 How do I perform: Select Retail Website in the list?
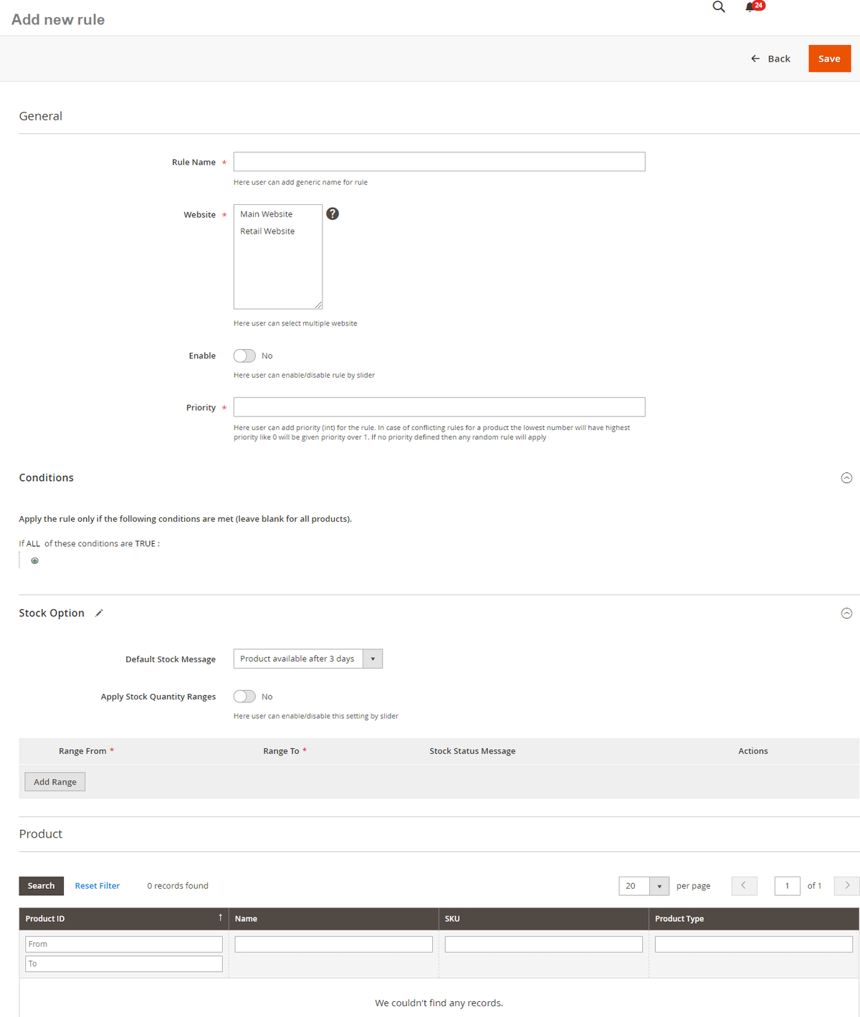[x=267, y=231]
